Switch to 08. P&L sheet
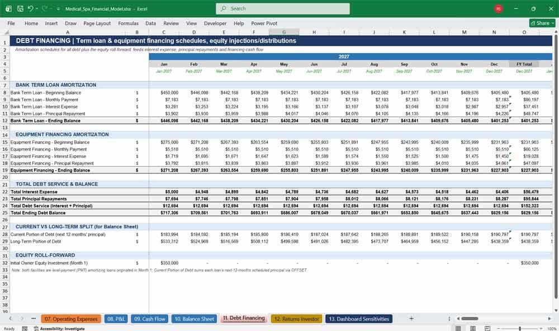559x331 pixels. pyautogui.click(x=116, y=319)
